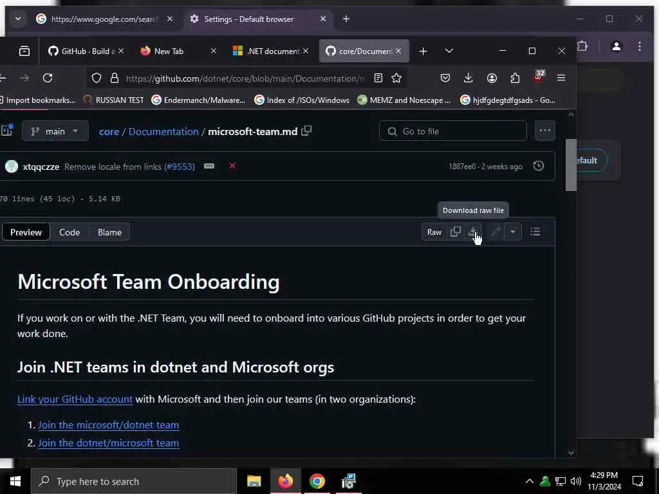Click the GitHub page vertical scrollbar thumb
The image size is (659, 494).
pos(571,165)
